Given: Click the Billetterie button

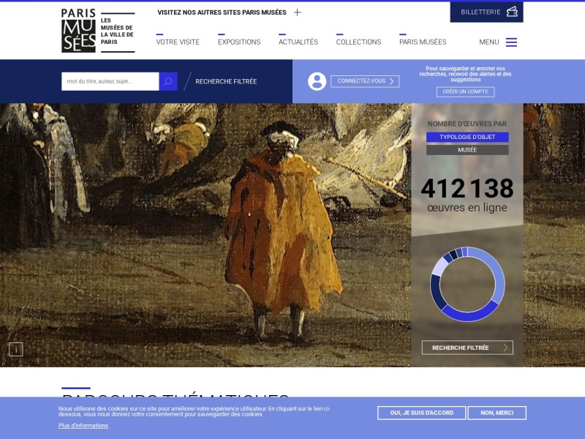Looking at the screenshot, I should tap(486, 12).
